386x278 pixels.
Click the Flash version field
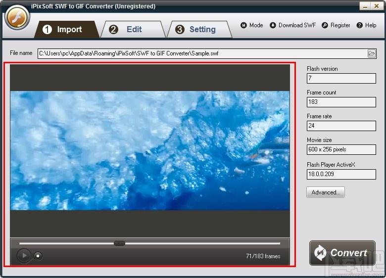[x=341, y=78]
